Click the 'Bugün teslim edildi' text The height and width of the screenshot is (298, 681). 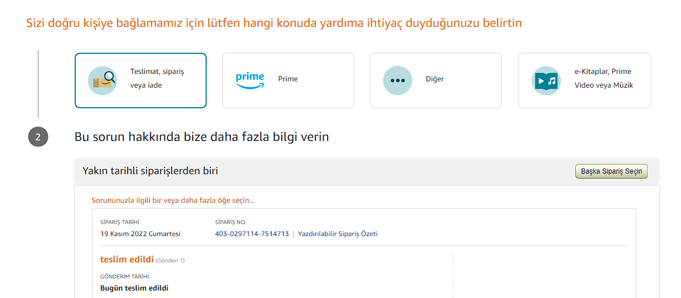click(x=134, y=288)
